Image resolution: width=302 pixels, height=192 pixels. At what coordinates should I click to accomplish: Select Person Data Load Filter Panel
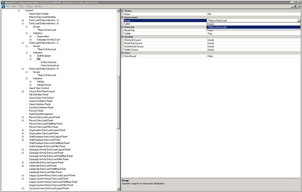pyautogui.click(x=43, y=127)
